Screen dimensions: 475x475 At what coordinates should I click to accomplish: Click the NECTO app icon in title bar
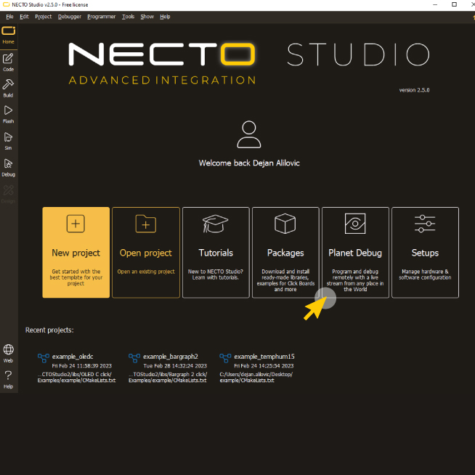click(x=6, y=4)
